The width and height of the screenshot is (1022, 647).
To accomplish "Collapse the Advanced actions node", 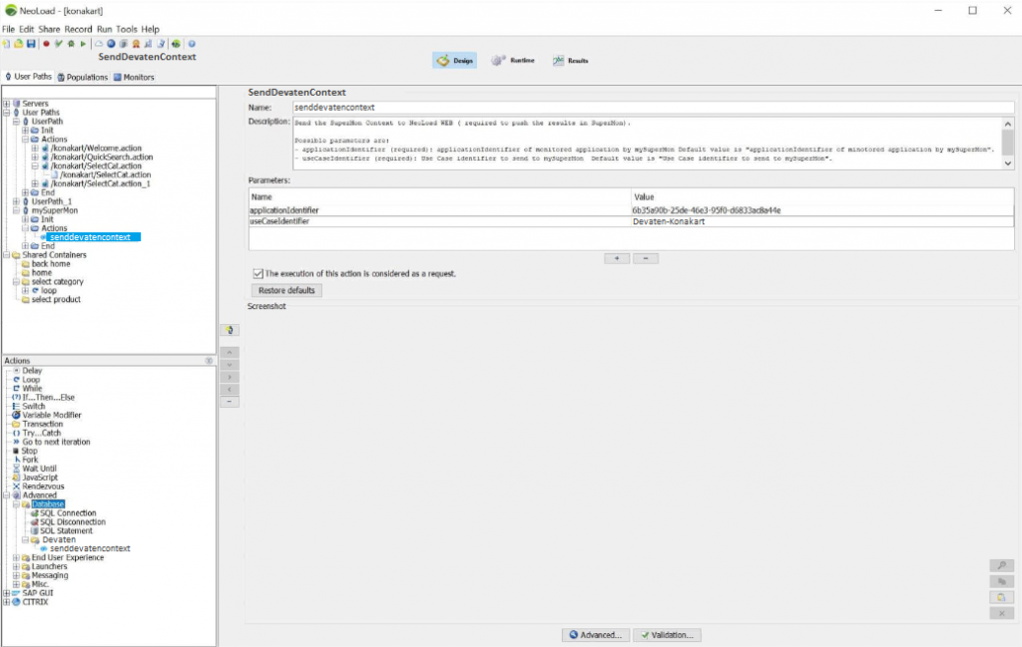I will pyautogui.click(x=7, y=495).
